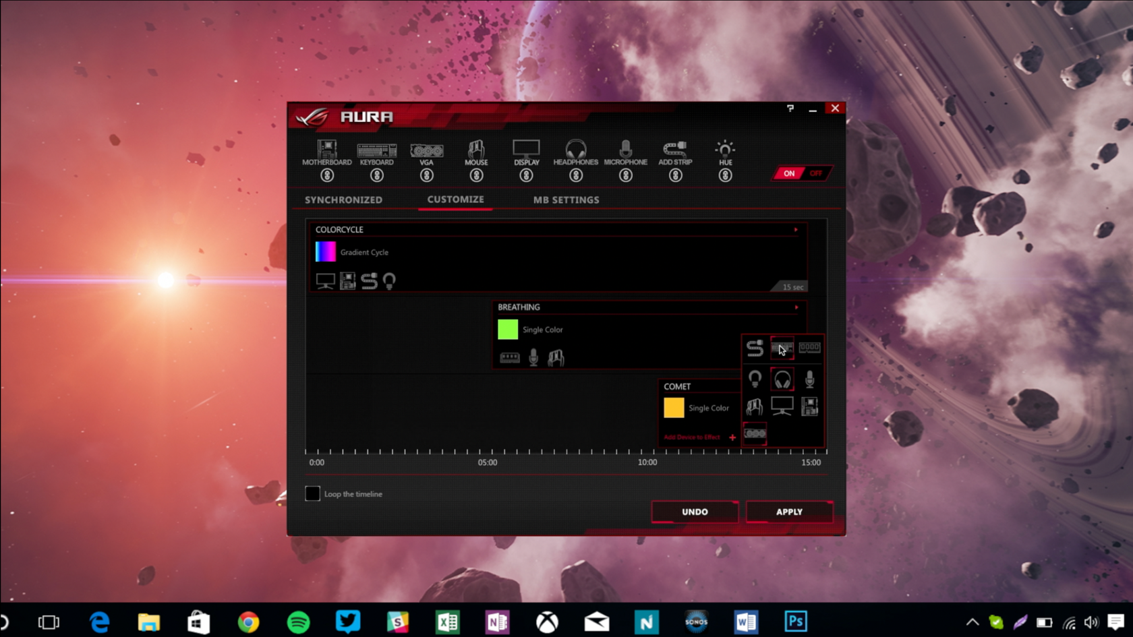1133x637 pixels.
Task: Toggle sync link under Mouse
Action: tap(476, 175)
